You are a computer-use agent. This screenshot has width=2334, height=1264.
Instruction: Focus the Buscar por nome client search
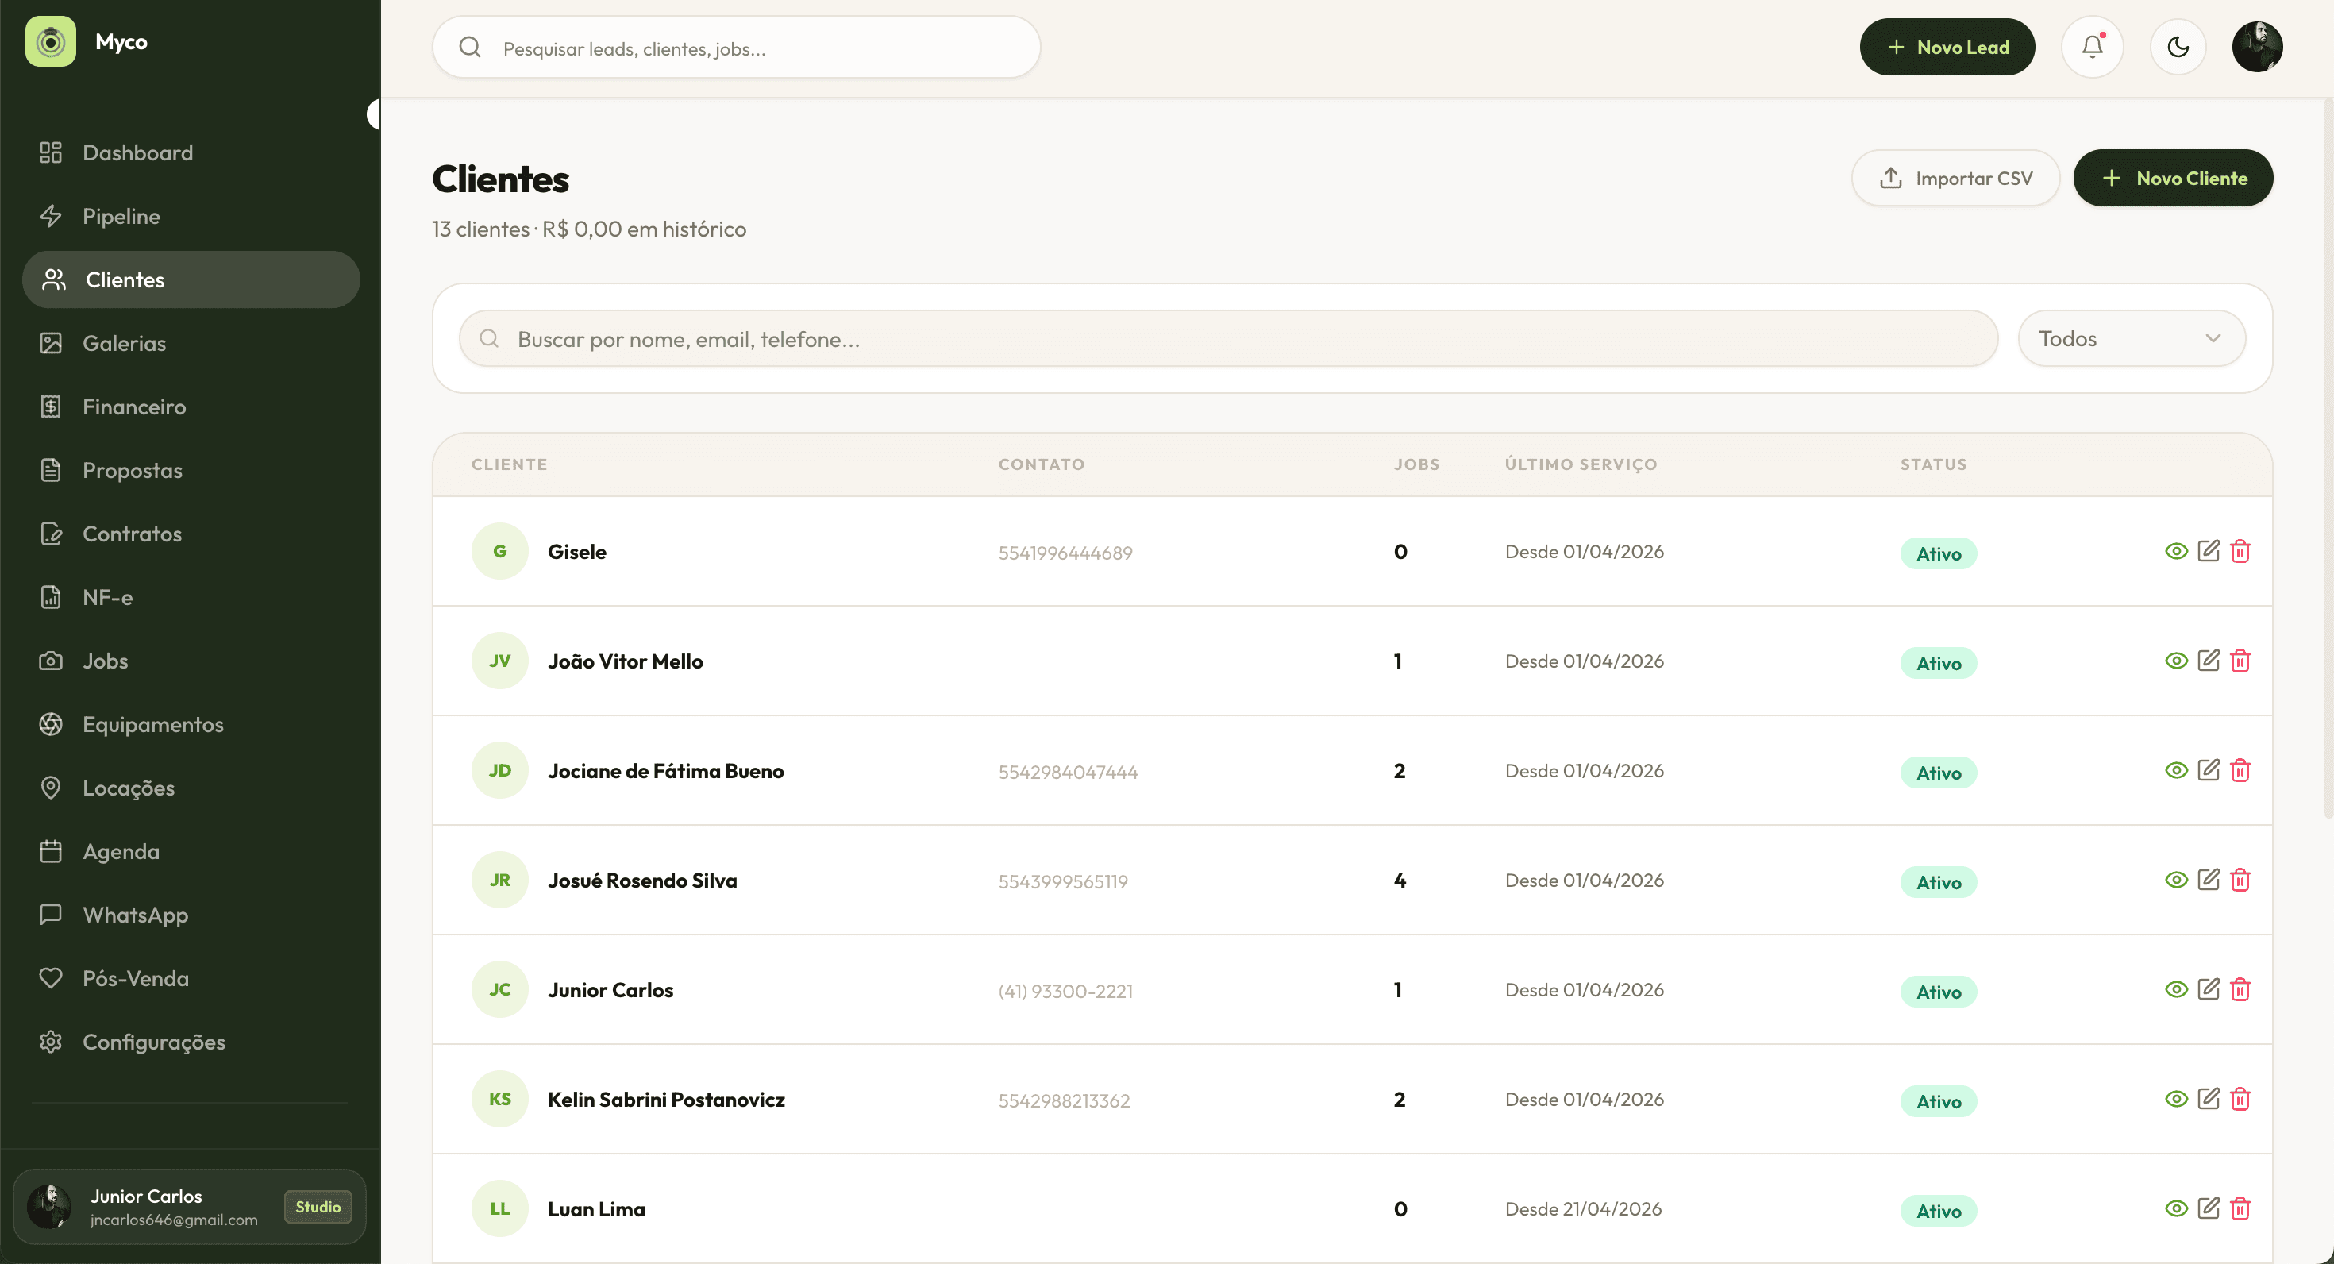coord(1229,339)
